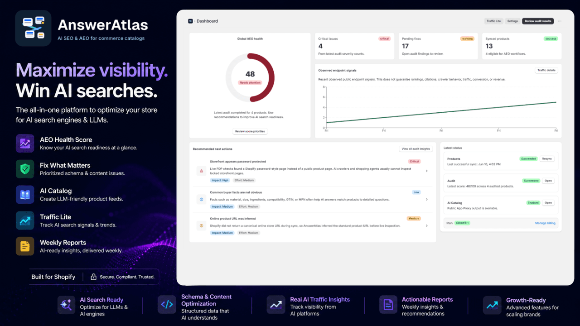Click the Enabled badge for AI Catalog

tap(532, 203)
